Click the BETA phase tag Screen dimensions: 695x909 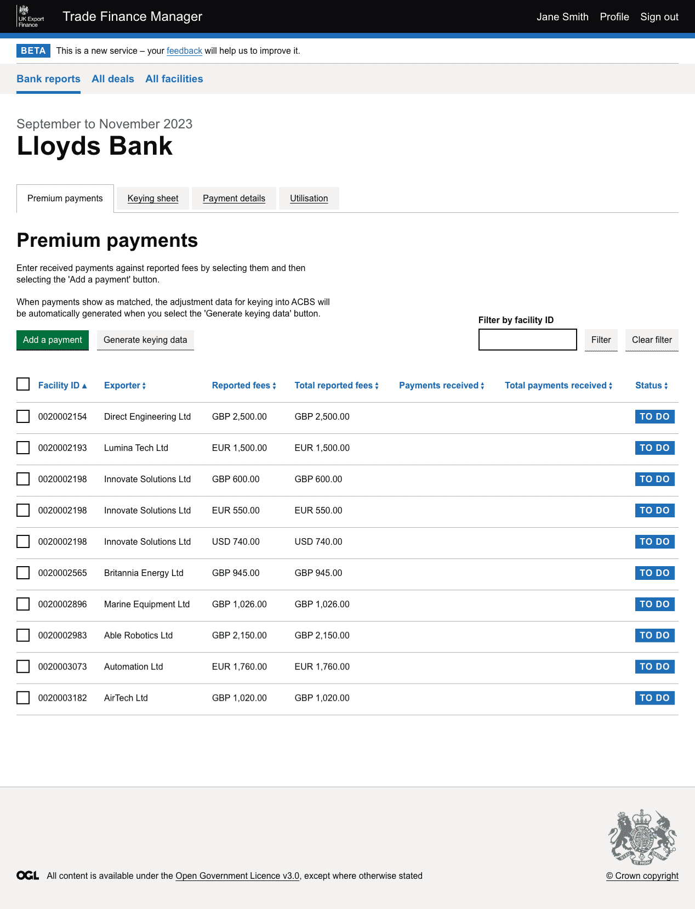coord(33,51)
